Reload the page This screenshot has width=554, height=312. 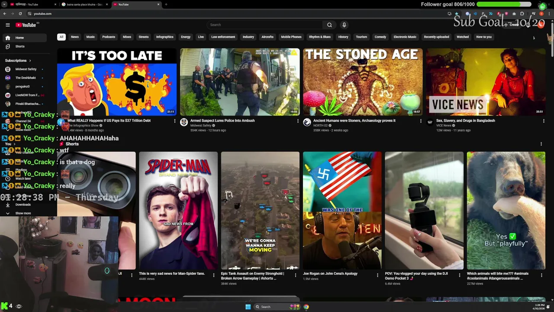tap(20, 13)
